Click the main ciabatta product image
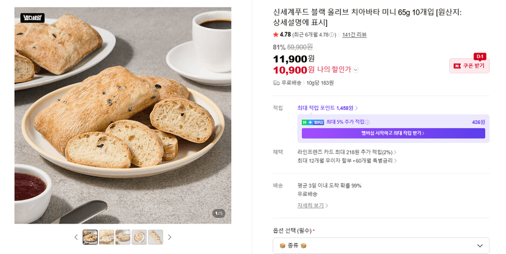Screen dimensions: 506x254 [123, 115]
